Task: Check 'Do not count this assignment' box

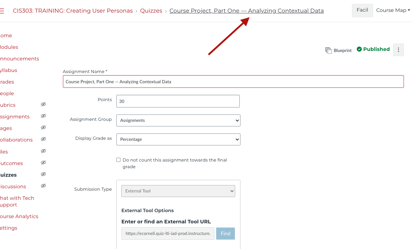Action: pos(118,160)
